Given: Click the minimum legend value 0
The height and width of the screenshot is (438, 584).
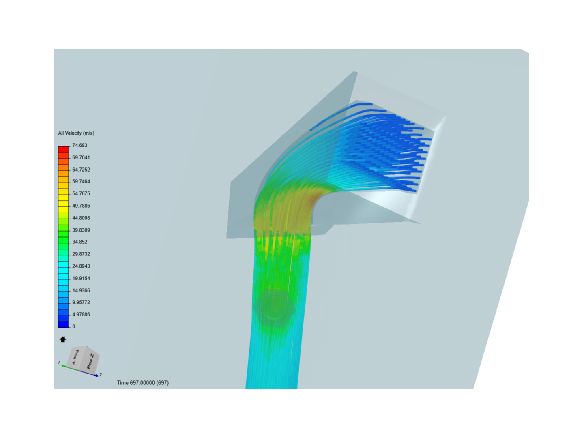Looking at the screenshot, I should coord(74,326).
